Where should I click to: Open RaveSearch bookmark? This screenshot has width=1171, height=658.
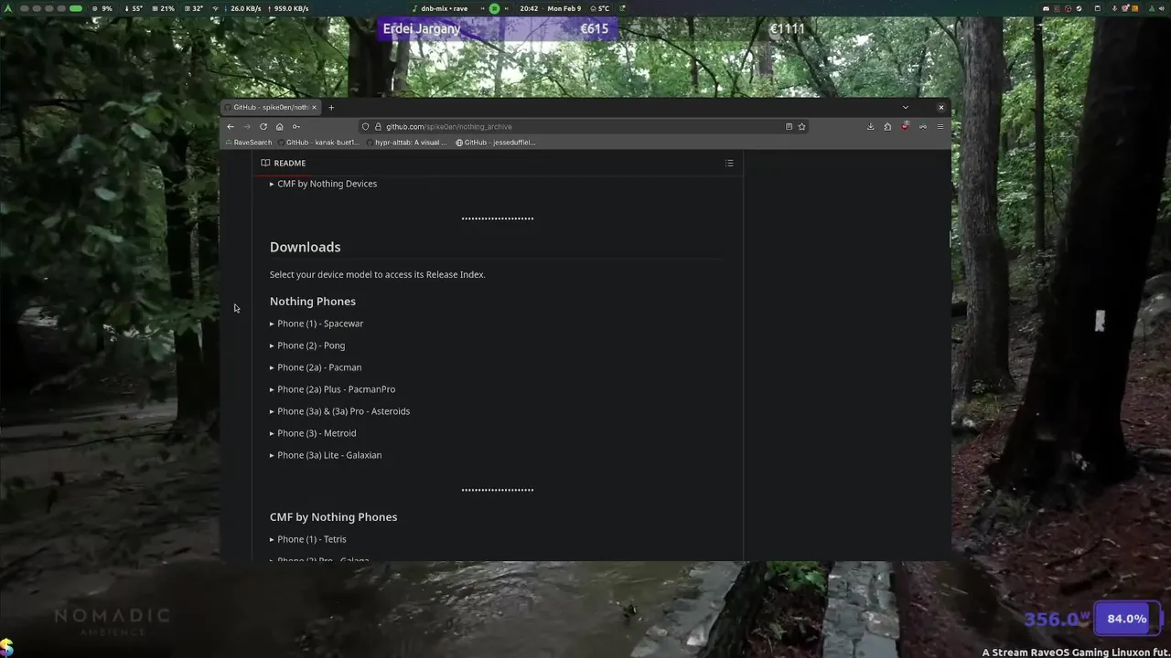coord(248,143)
